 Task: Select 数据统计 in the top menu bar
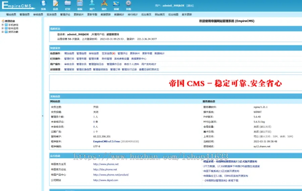point(119,14)
